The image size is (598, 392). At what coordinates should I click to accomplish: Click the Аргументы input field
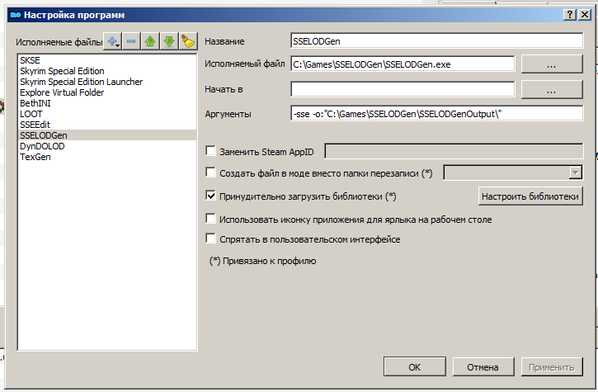tap(436, 114)
